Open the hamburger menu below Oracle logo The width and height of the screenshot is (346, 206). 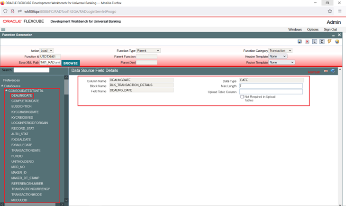[3, 29]
